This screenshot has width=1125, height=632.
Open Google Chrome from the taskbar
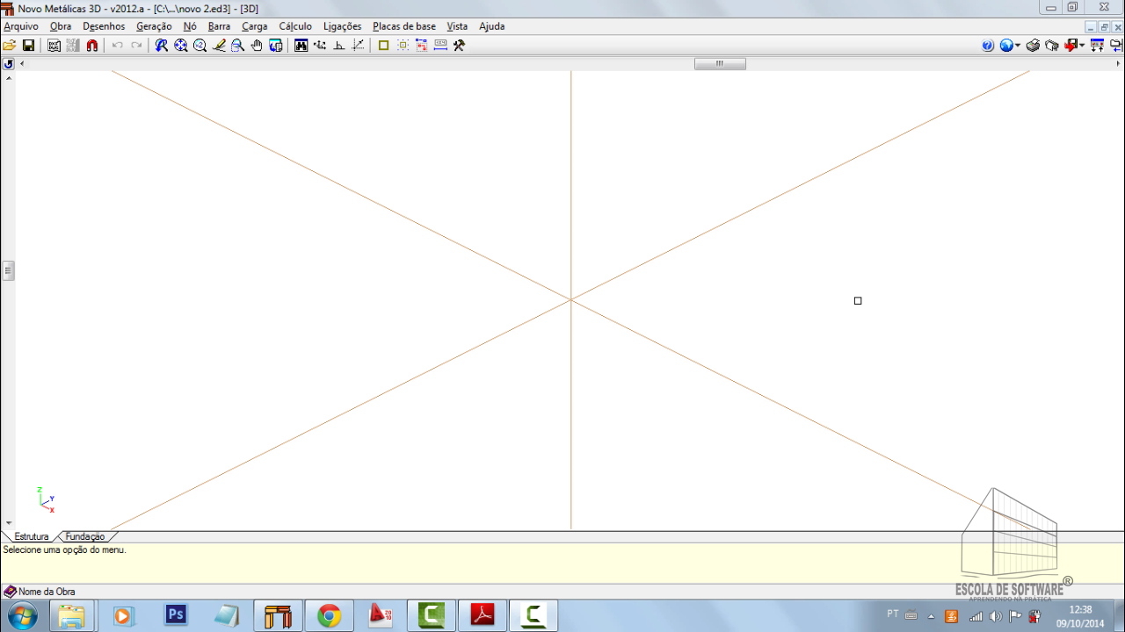[330, 616]
